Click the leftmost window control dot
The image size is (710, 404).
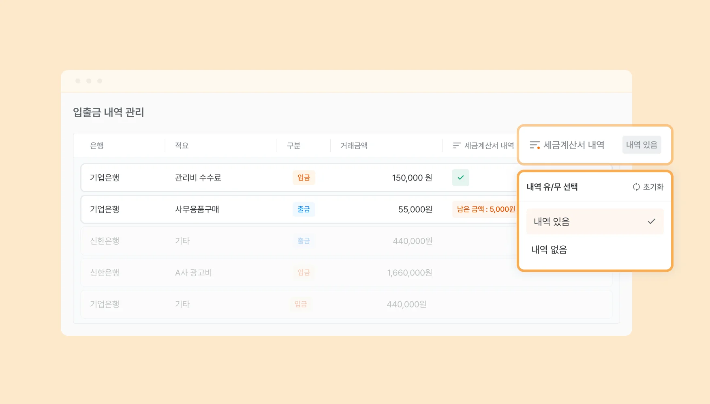point(78,80)
